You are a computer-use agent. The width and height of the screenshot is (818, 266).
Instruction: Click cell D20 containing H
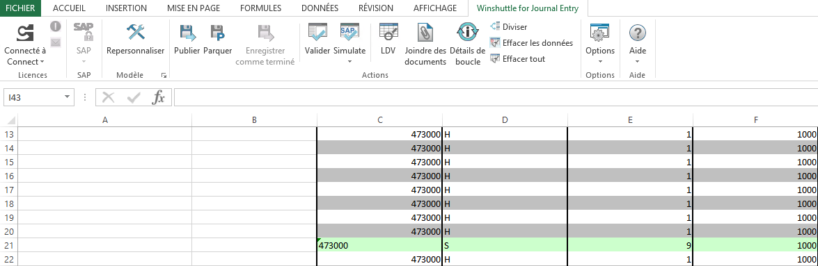pos(505,231)
